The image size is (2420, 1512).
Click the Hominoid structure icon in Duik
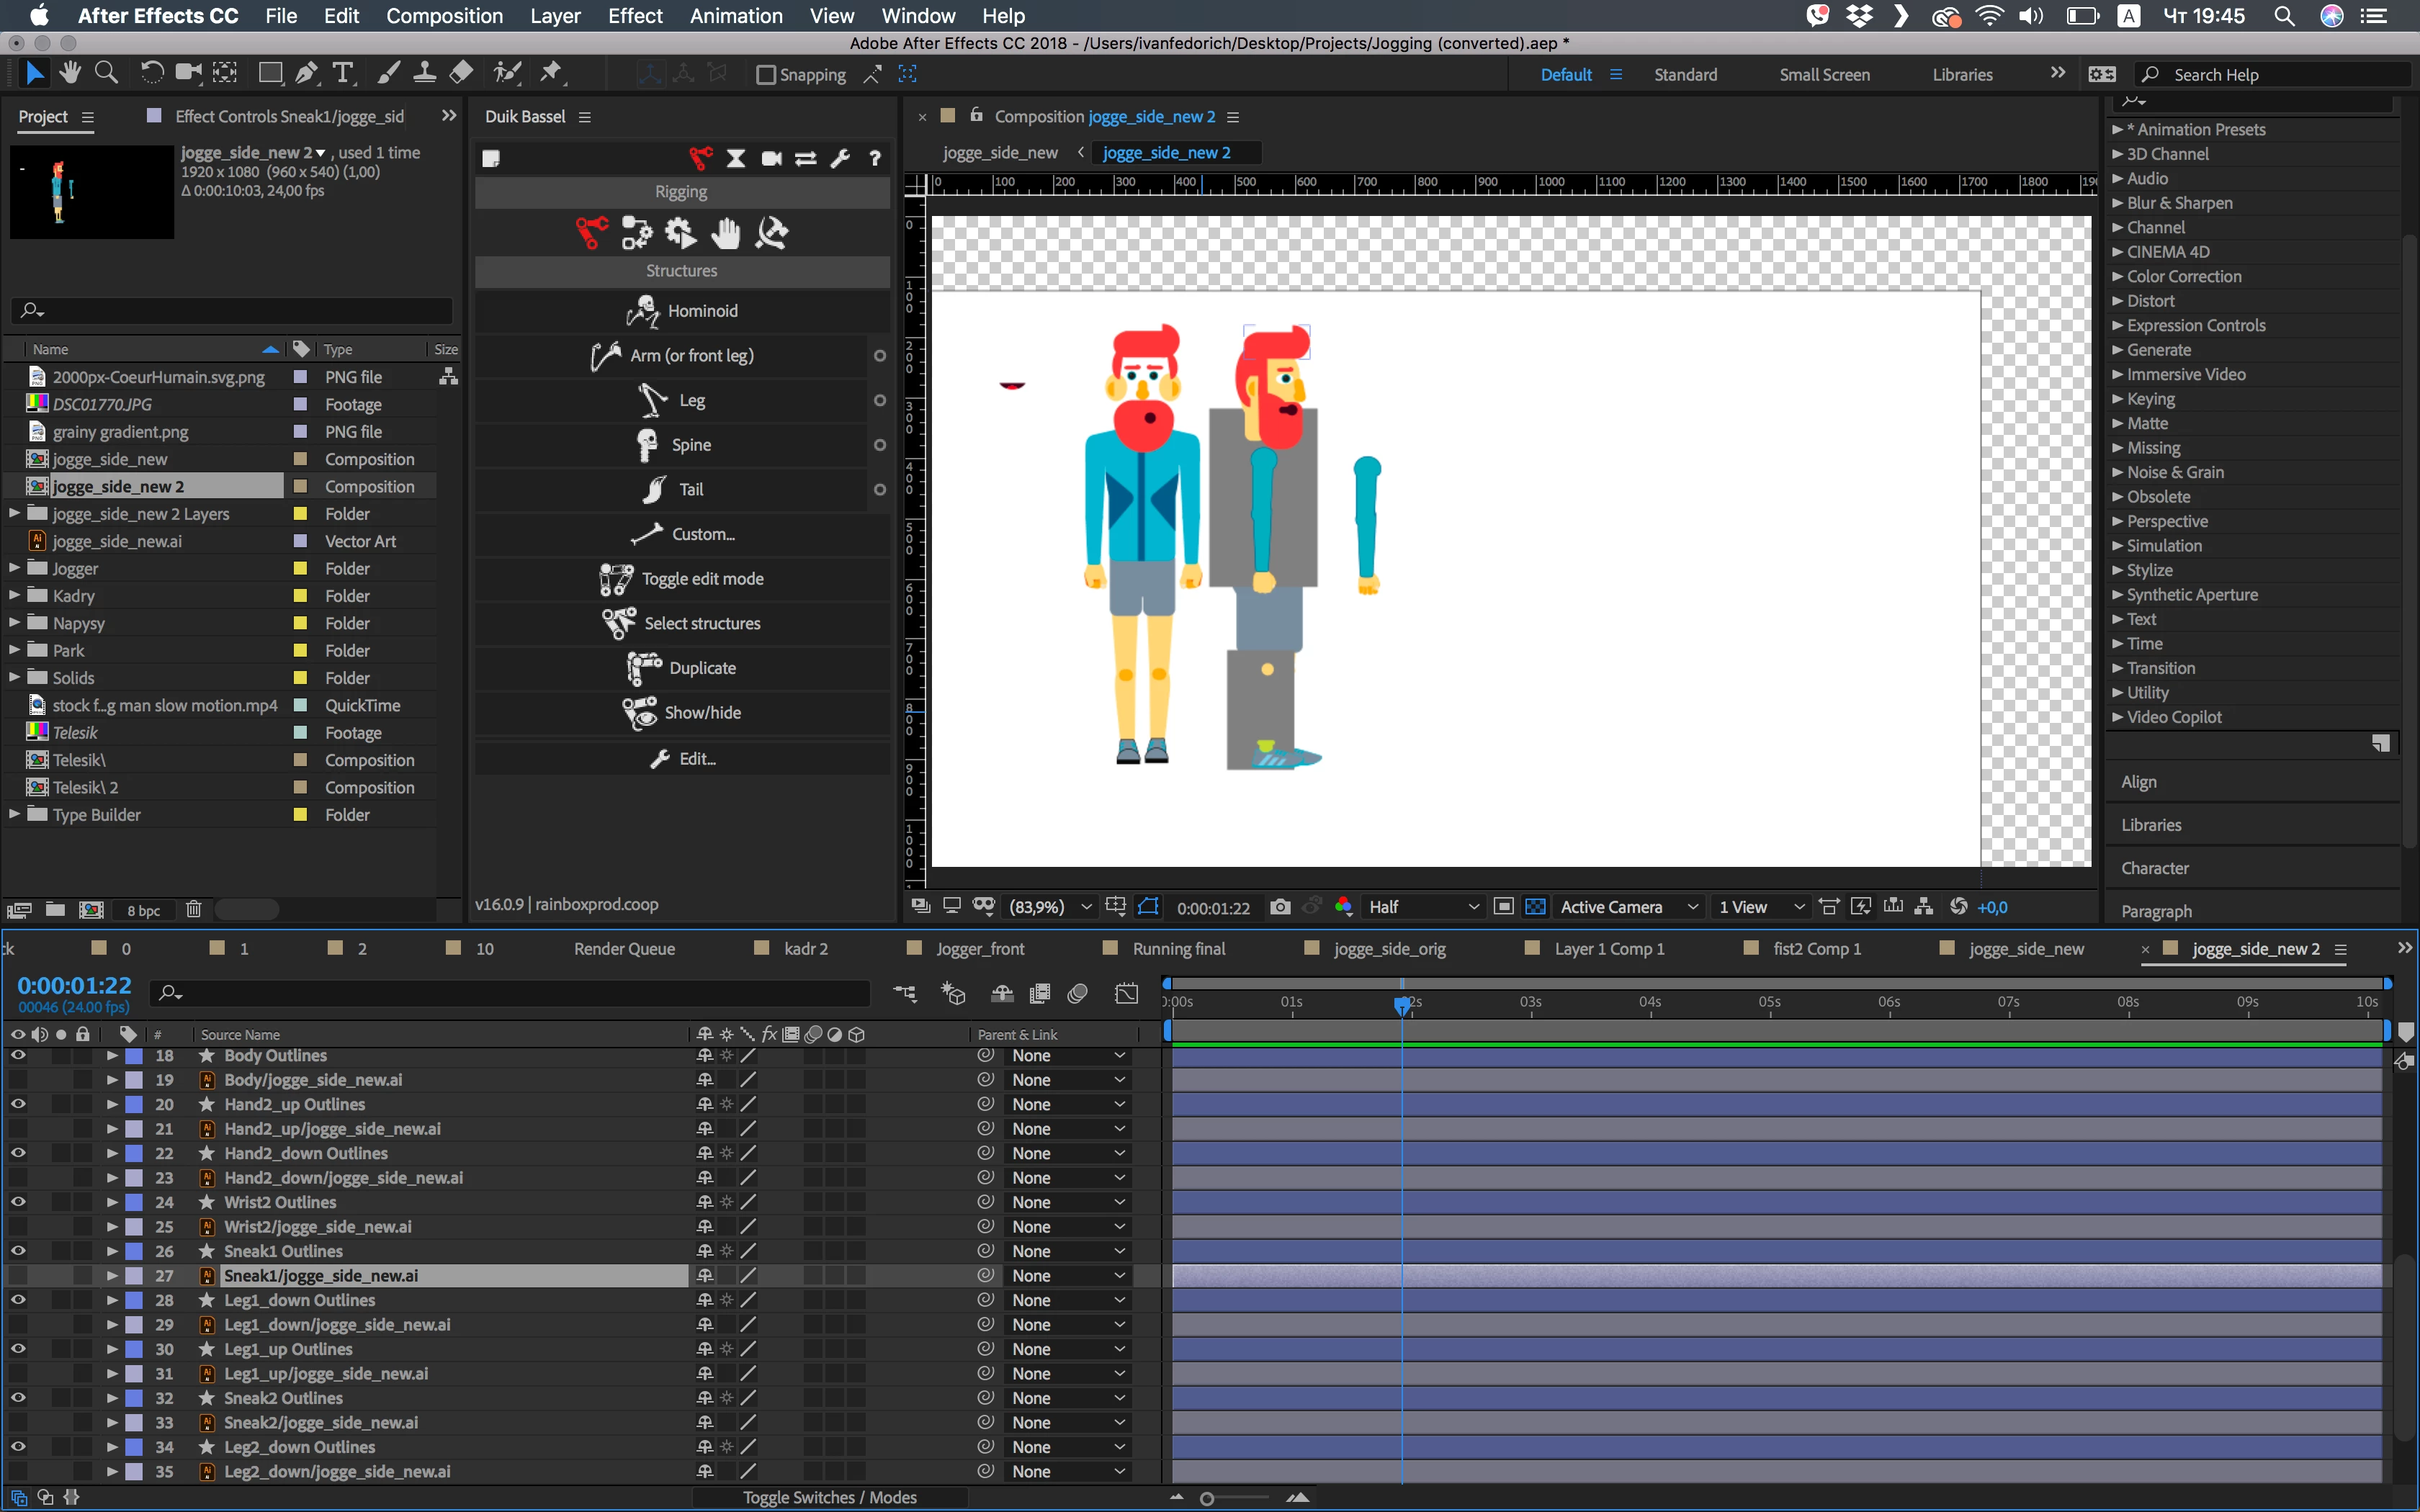tap(642, 311)
